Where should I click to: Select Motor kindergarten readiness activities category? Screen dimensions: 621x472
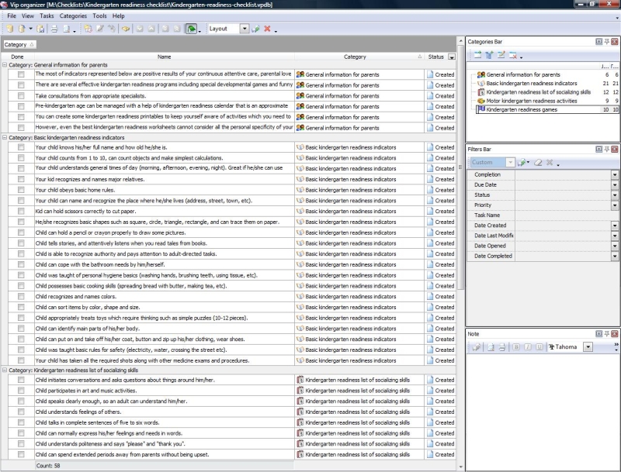click(531, 101)
